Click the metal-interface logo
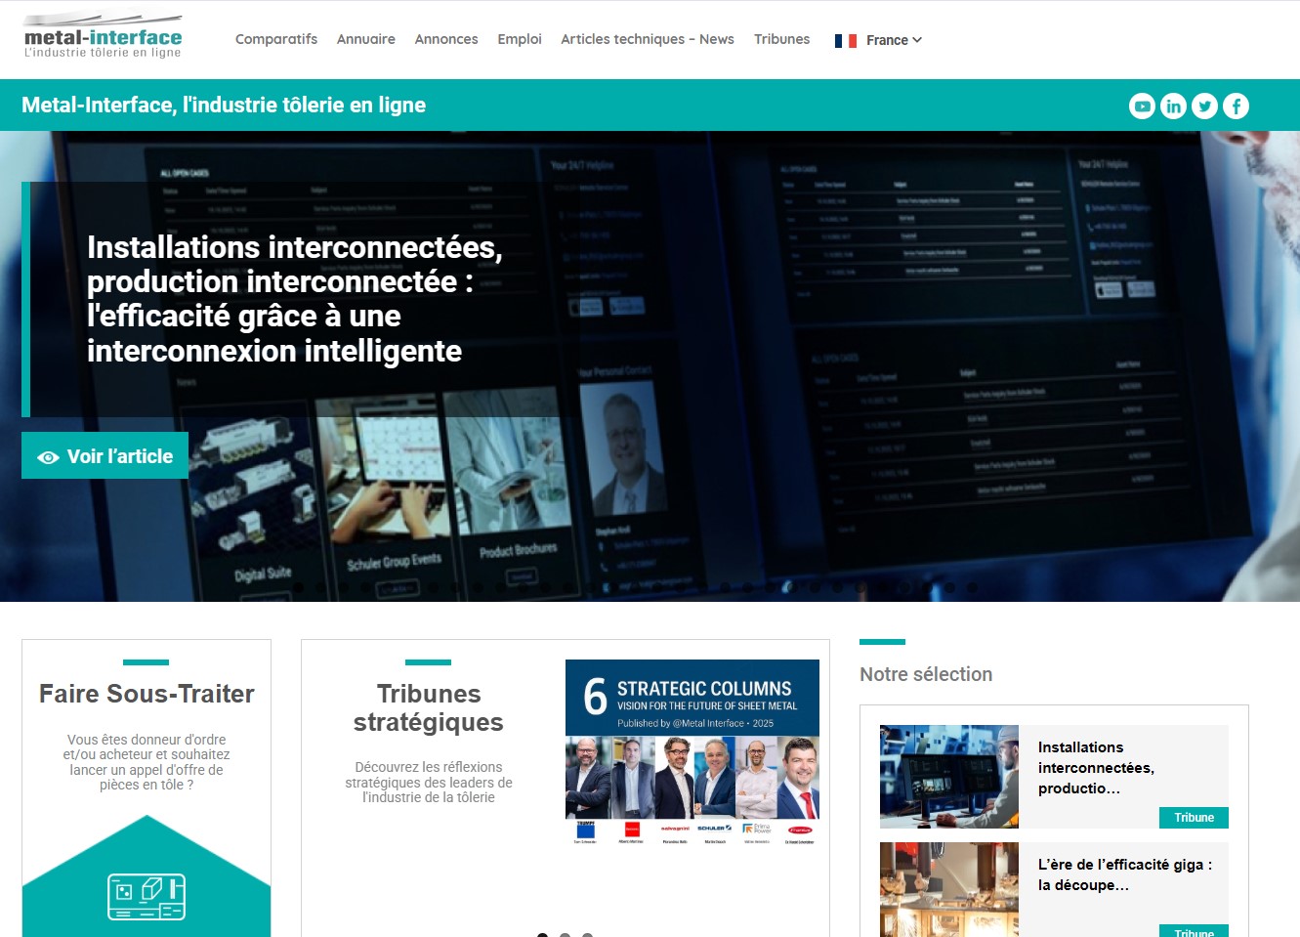 click(x=103, y=38)
